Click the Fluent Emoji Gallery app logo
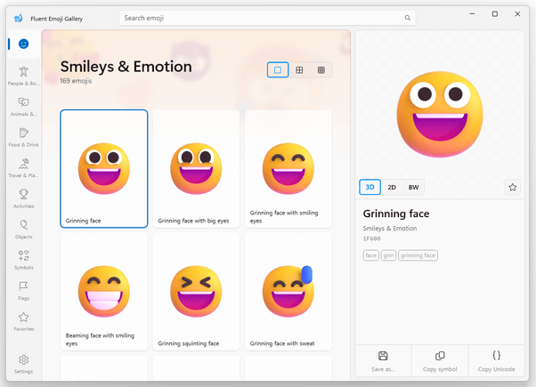This screenshot has width=536, height=387. click(19, 18)
